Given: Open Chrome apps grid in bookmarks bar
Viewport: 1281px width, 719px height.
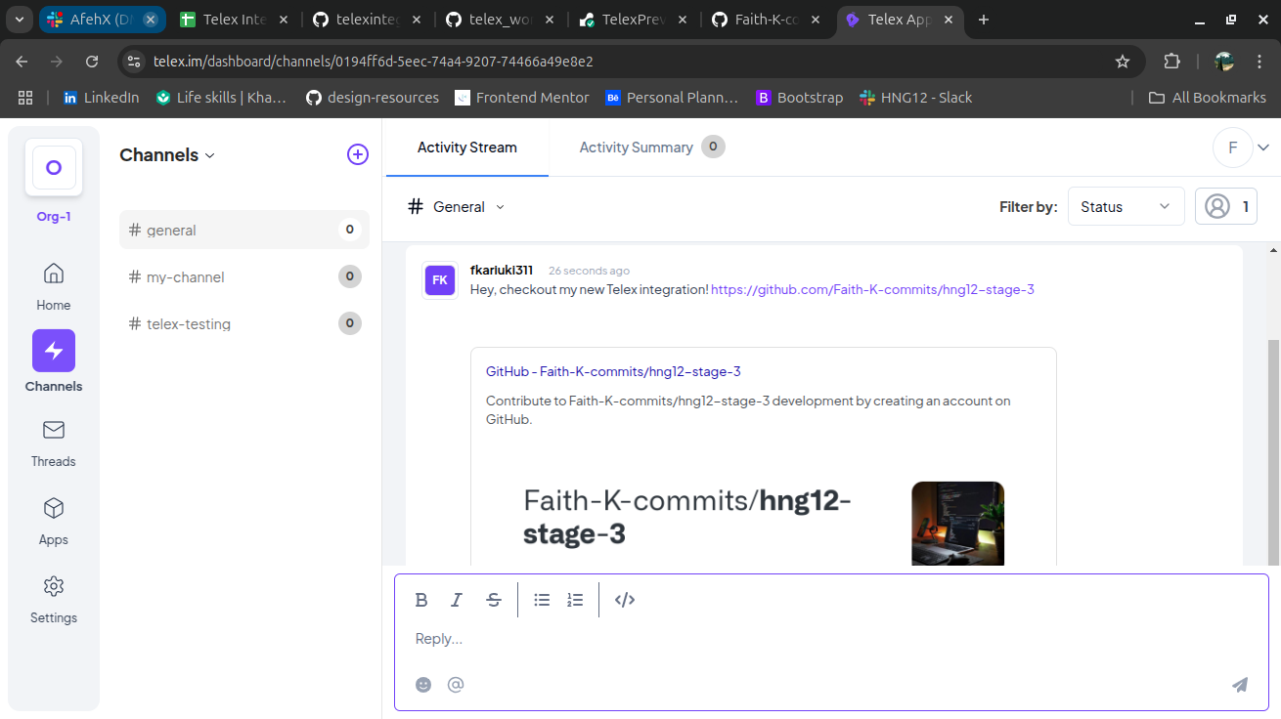Looking at the screenshot, I should [x=25, y=98].
